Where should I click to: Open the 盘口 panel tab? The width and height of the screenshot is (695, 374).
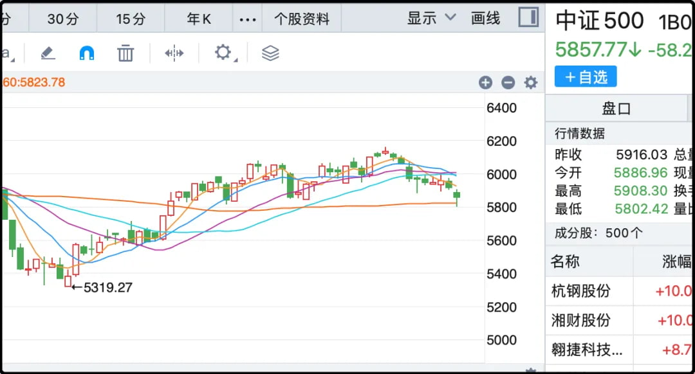click(616, 109)
